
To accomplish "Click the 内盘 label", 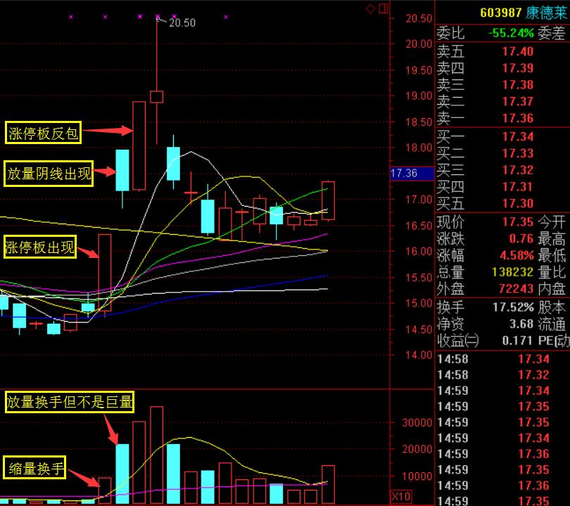I will (x=552, y=289).
